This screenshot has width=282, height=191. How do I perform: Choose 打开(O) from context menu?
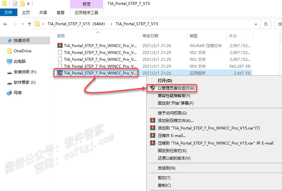165,80
